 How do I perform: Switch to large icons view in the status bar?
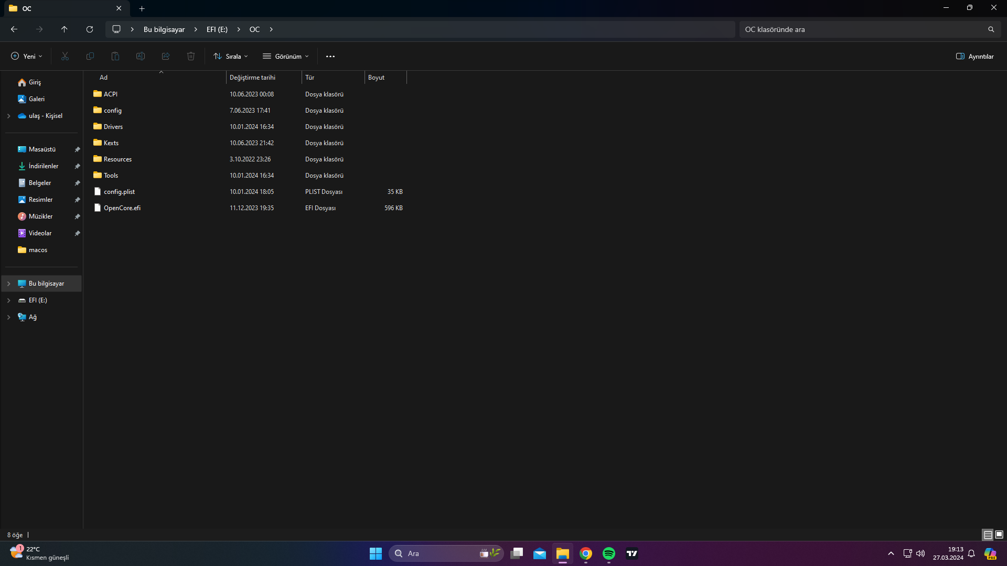999,535
